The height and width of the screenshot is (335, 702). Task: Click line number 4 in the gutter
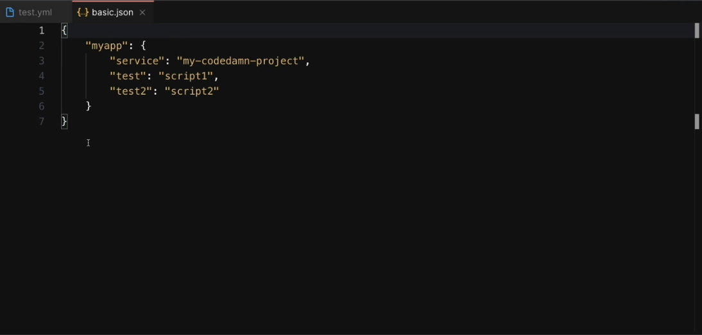[42, 76]
